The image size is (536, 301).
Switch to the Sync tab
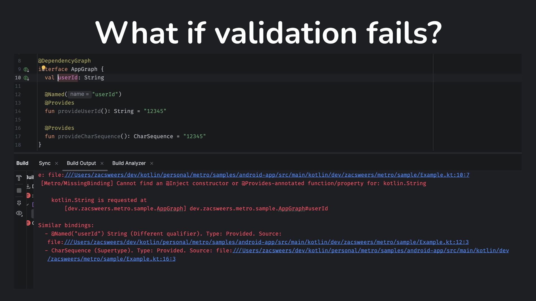(x=45, y=163)
